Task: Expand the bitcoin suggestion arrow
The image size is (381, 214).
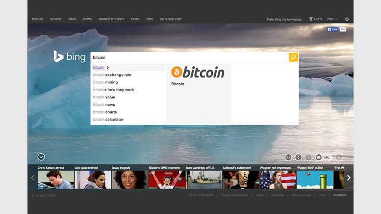Action: pos(108,68)
